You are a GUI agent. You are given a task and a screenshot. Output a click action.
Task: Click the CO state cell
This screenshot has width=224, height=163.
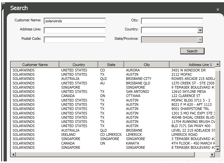coord(102,70)
